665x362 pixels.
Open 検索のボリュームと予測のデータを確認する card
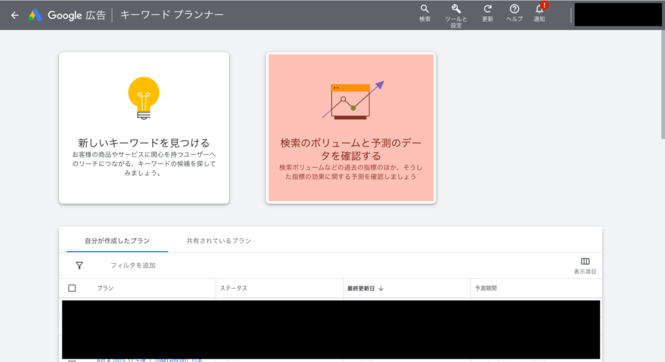point(351,128)
